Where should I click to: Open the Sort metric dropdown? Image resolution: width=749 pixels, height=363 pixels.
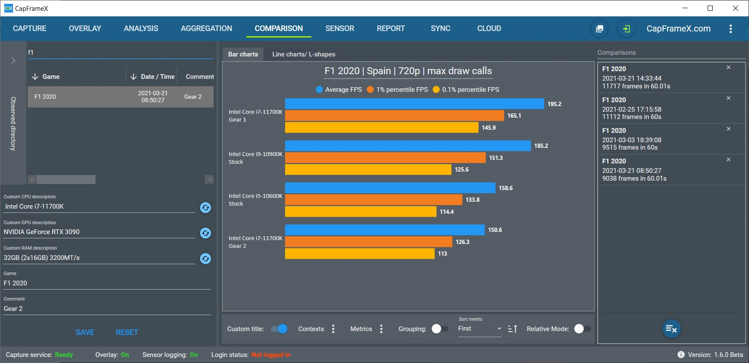click(x=479, y=329)
